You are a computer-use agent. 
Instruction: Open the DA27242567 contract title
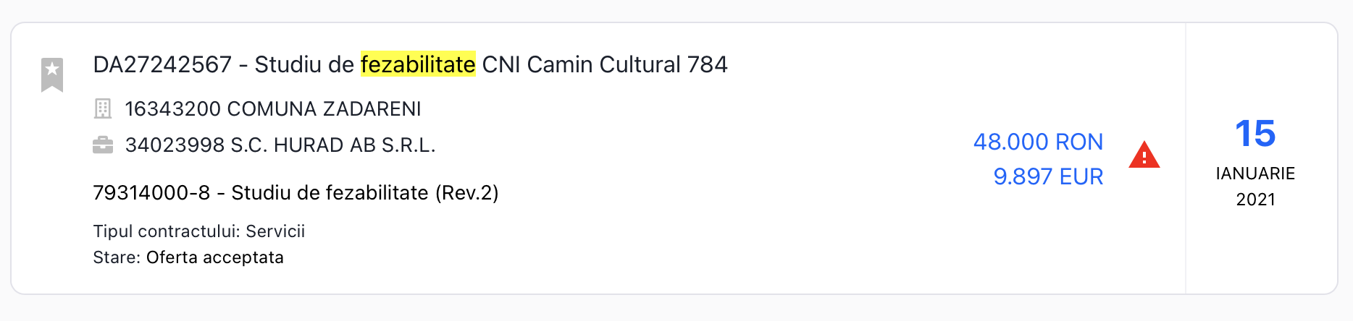point(162,65)
